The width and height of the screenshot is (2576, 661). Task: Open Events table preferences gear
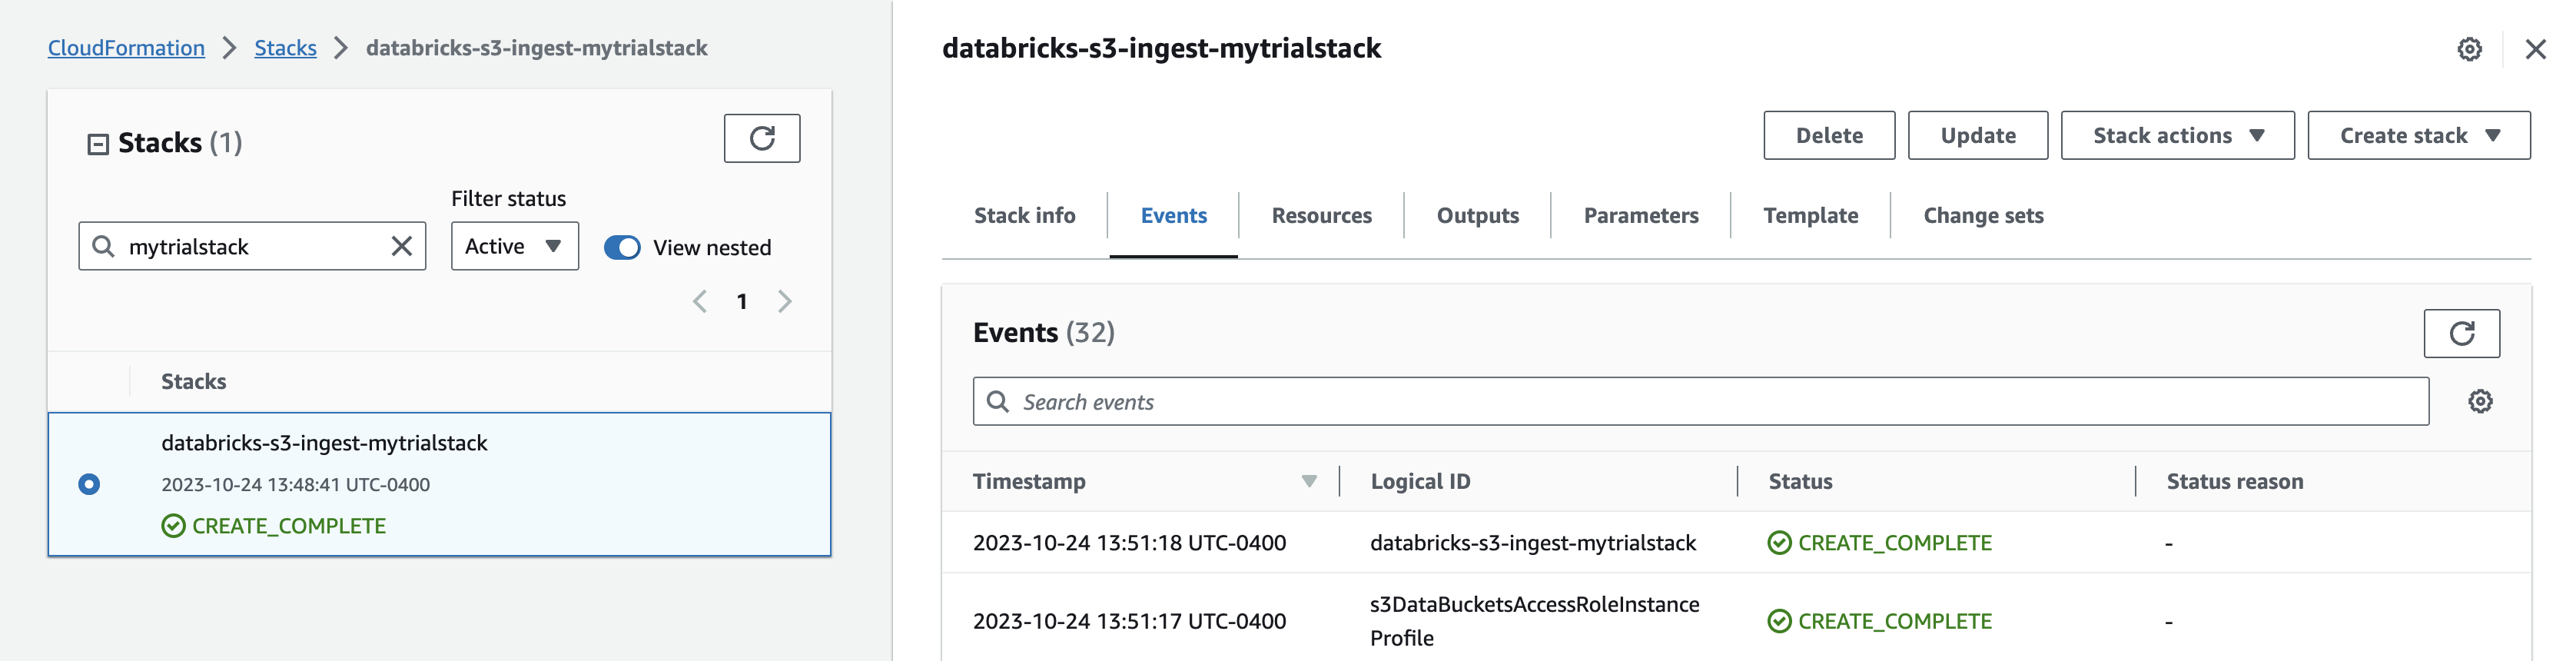point(2480,401)
